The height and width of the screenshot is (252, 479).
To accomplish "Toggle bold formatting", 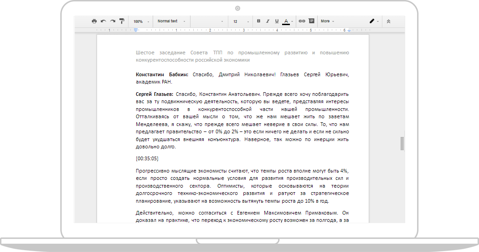I will click(259, 21).
